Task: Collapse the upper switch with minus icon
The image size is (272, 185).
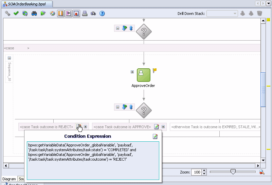Action: (x=117, y=28)
